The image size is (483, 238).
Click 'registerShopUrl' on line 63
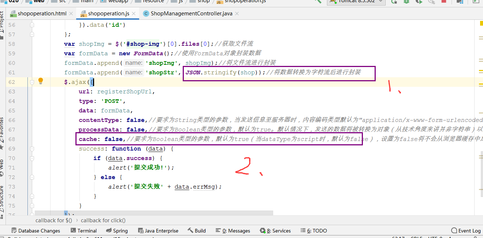point(125,92)
